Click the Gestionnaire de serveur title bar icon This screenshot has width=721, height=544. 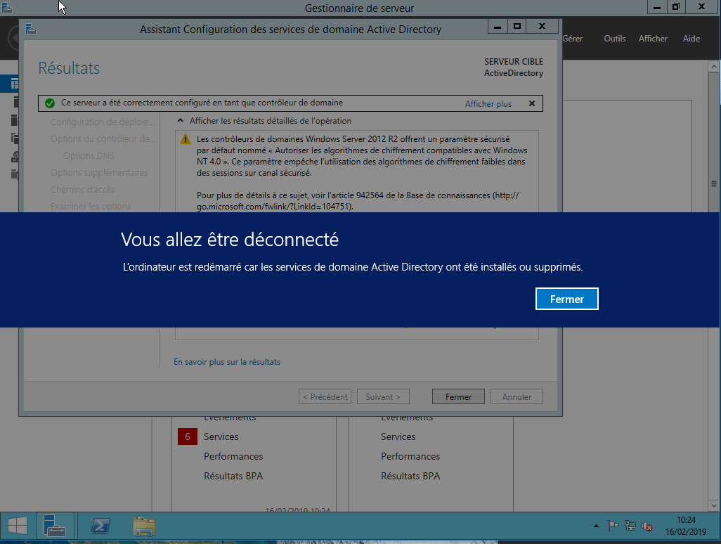click(x=7, y=8)
